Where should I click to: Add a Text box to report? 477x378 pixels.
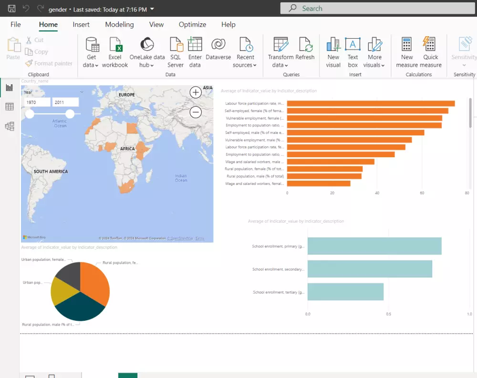353,45
